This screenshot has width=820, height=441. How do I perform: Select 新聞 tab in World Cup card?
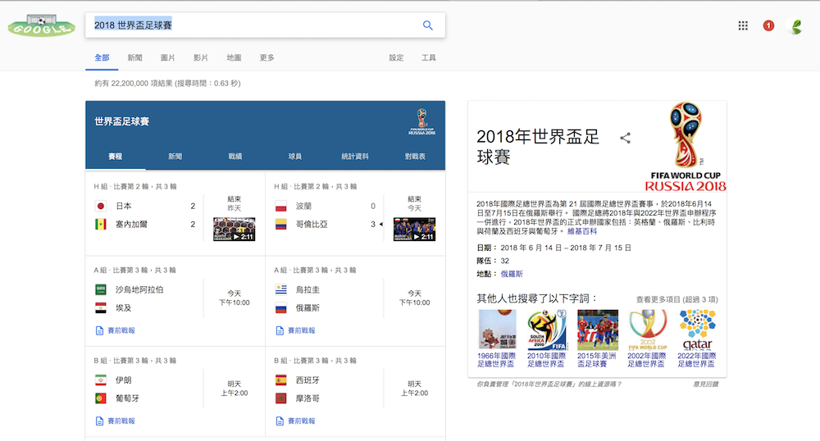click(x=175, y=157)
